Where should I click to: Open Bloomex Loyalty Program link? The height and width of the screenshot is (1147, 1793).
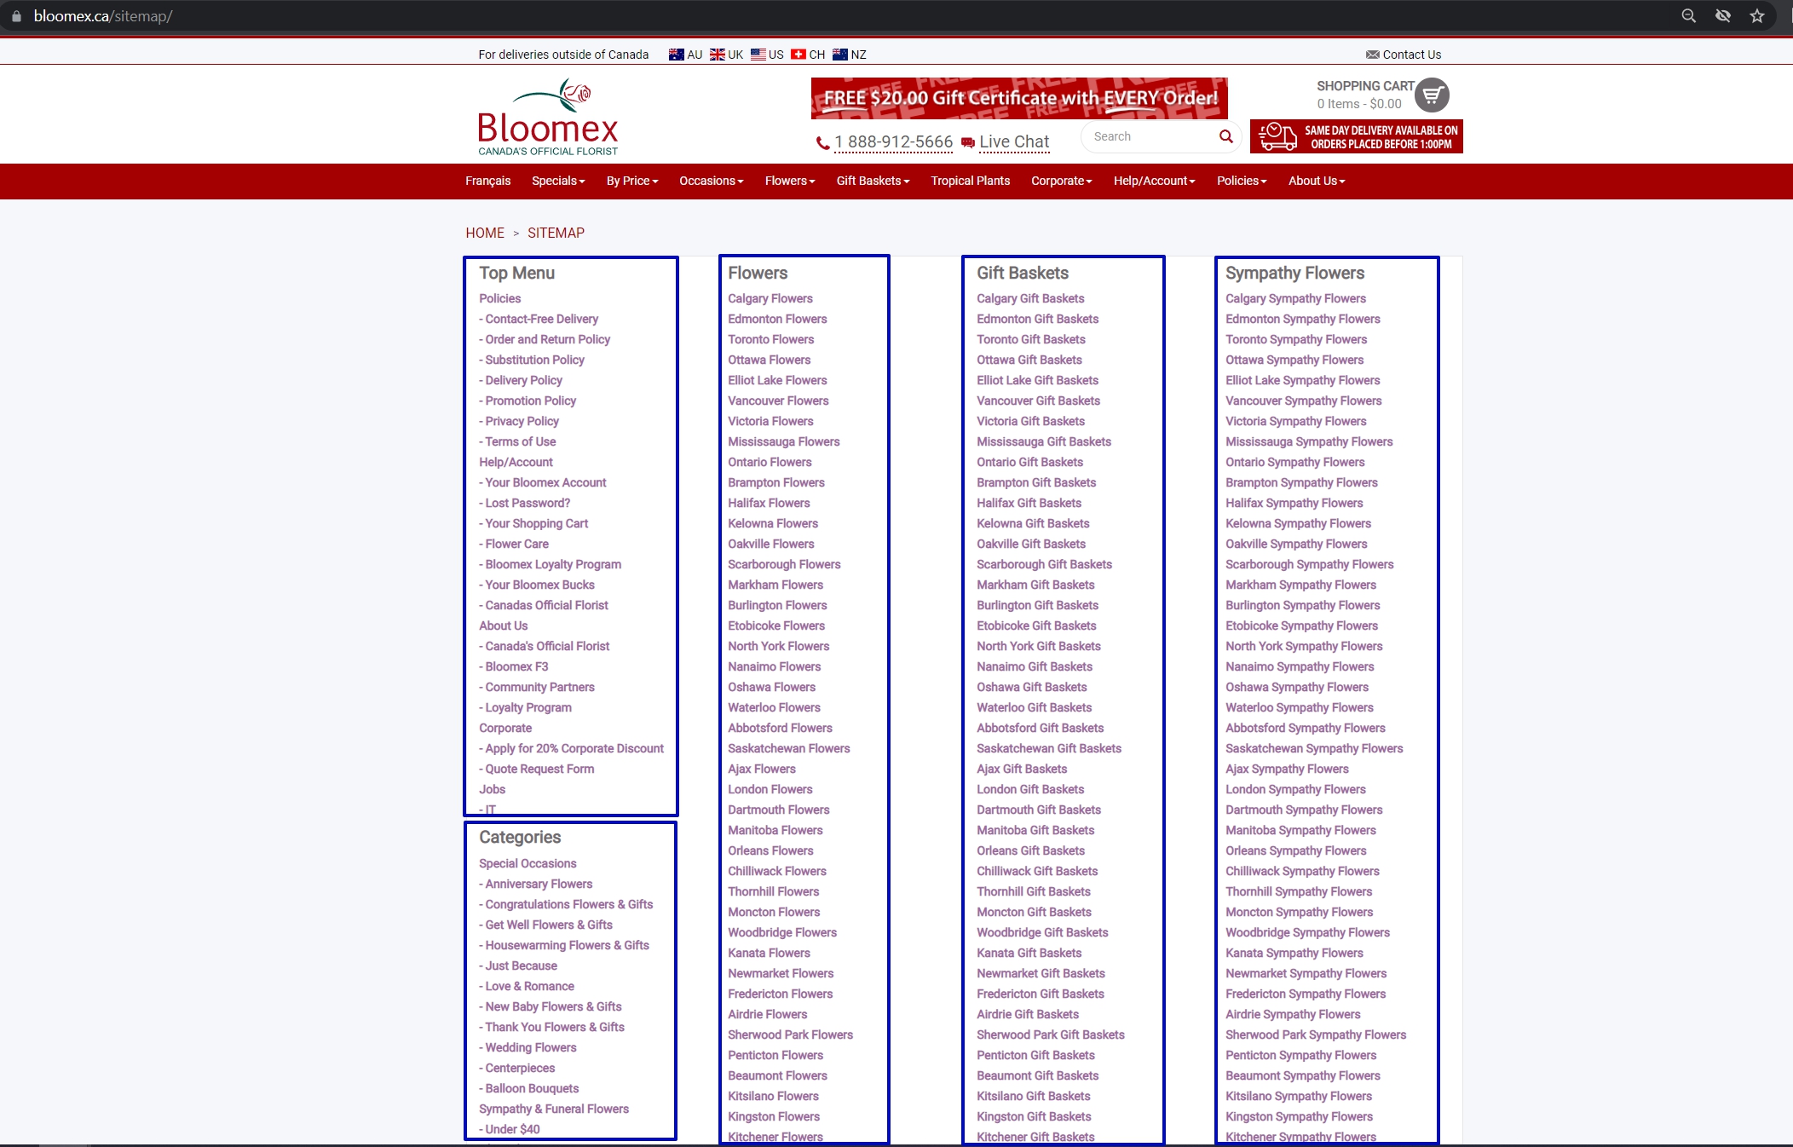[x=553, y=564]
